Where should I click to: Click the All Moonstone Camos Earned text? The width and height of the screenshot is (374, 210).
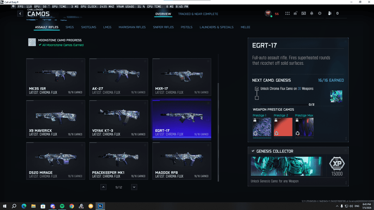click(x=63, y=45)
